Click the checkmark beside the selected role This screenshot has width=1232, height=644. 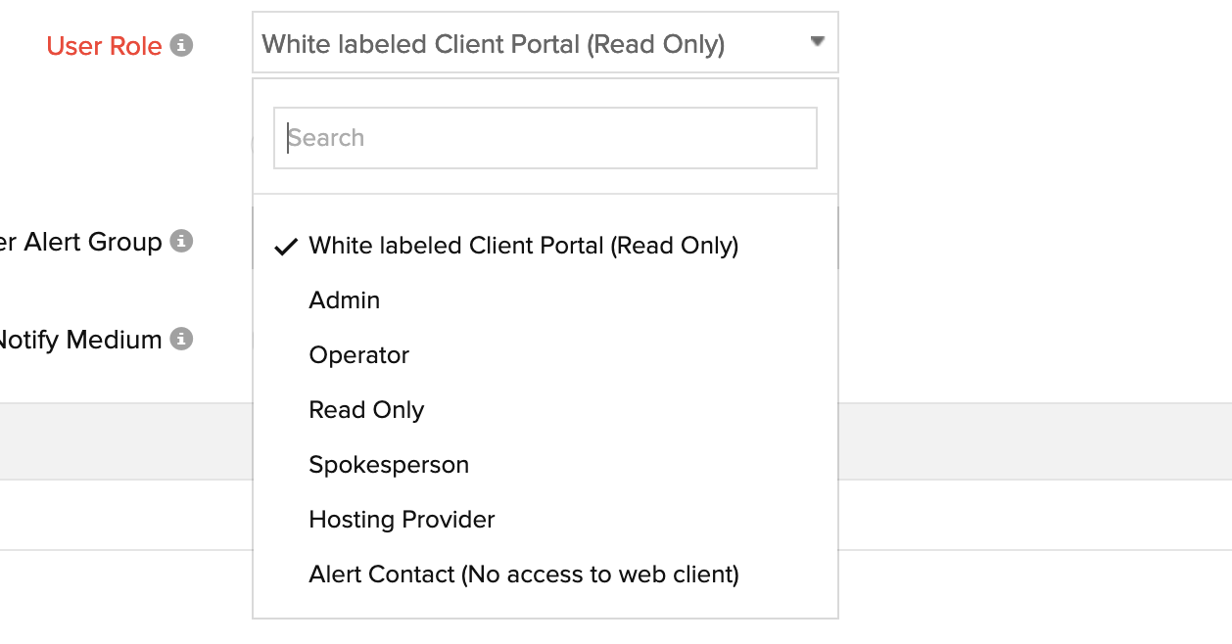pos(285,247)
